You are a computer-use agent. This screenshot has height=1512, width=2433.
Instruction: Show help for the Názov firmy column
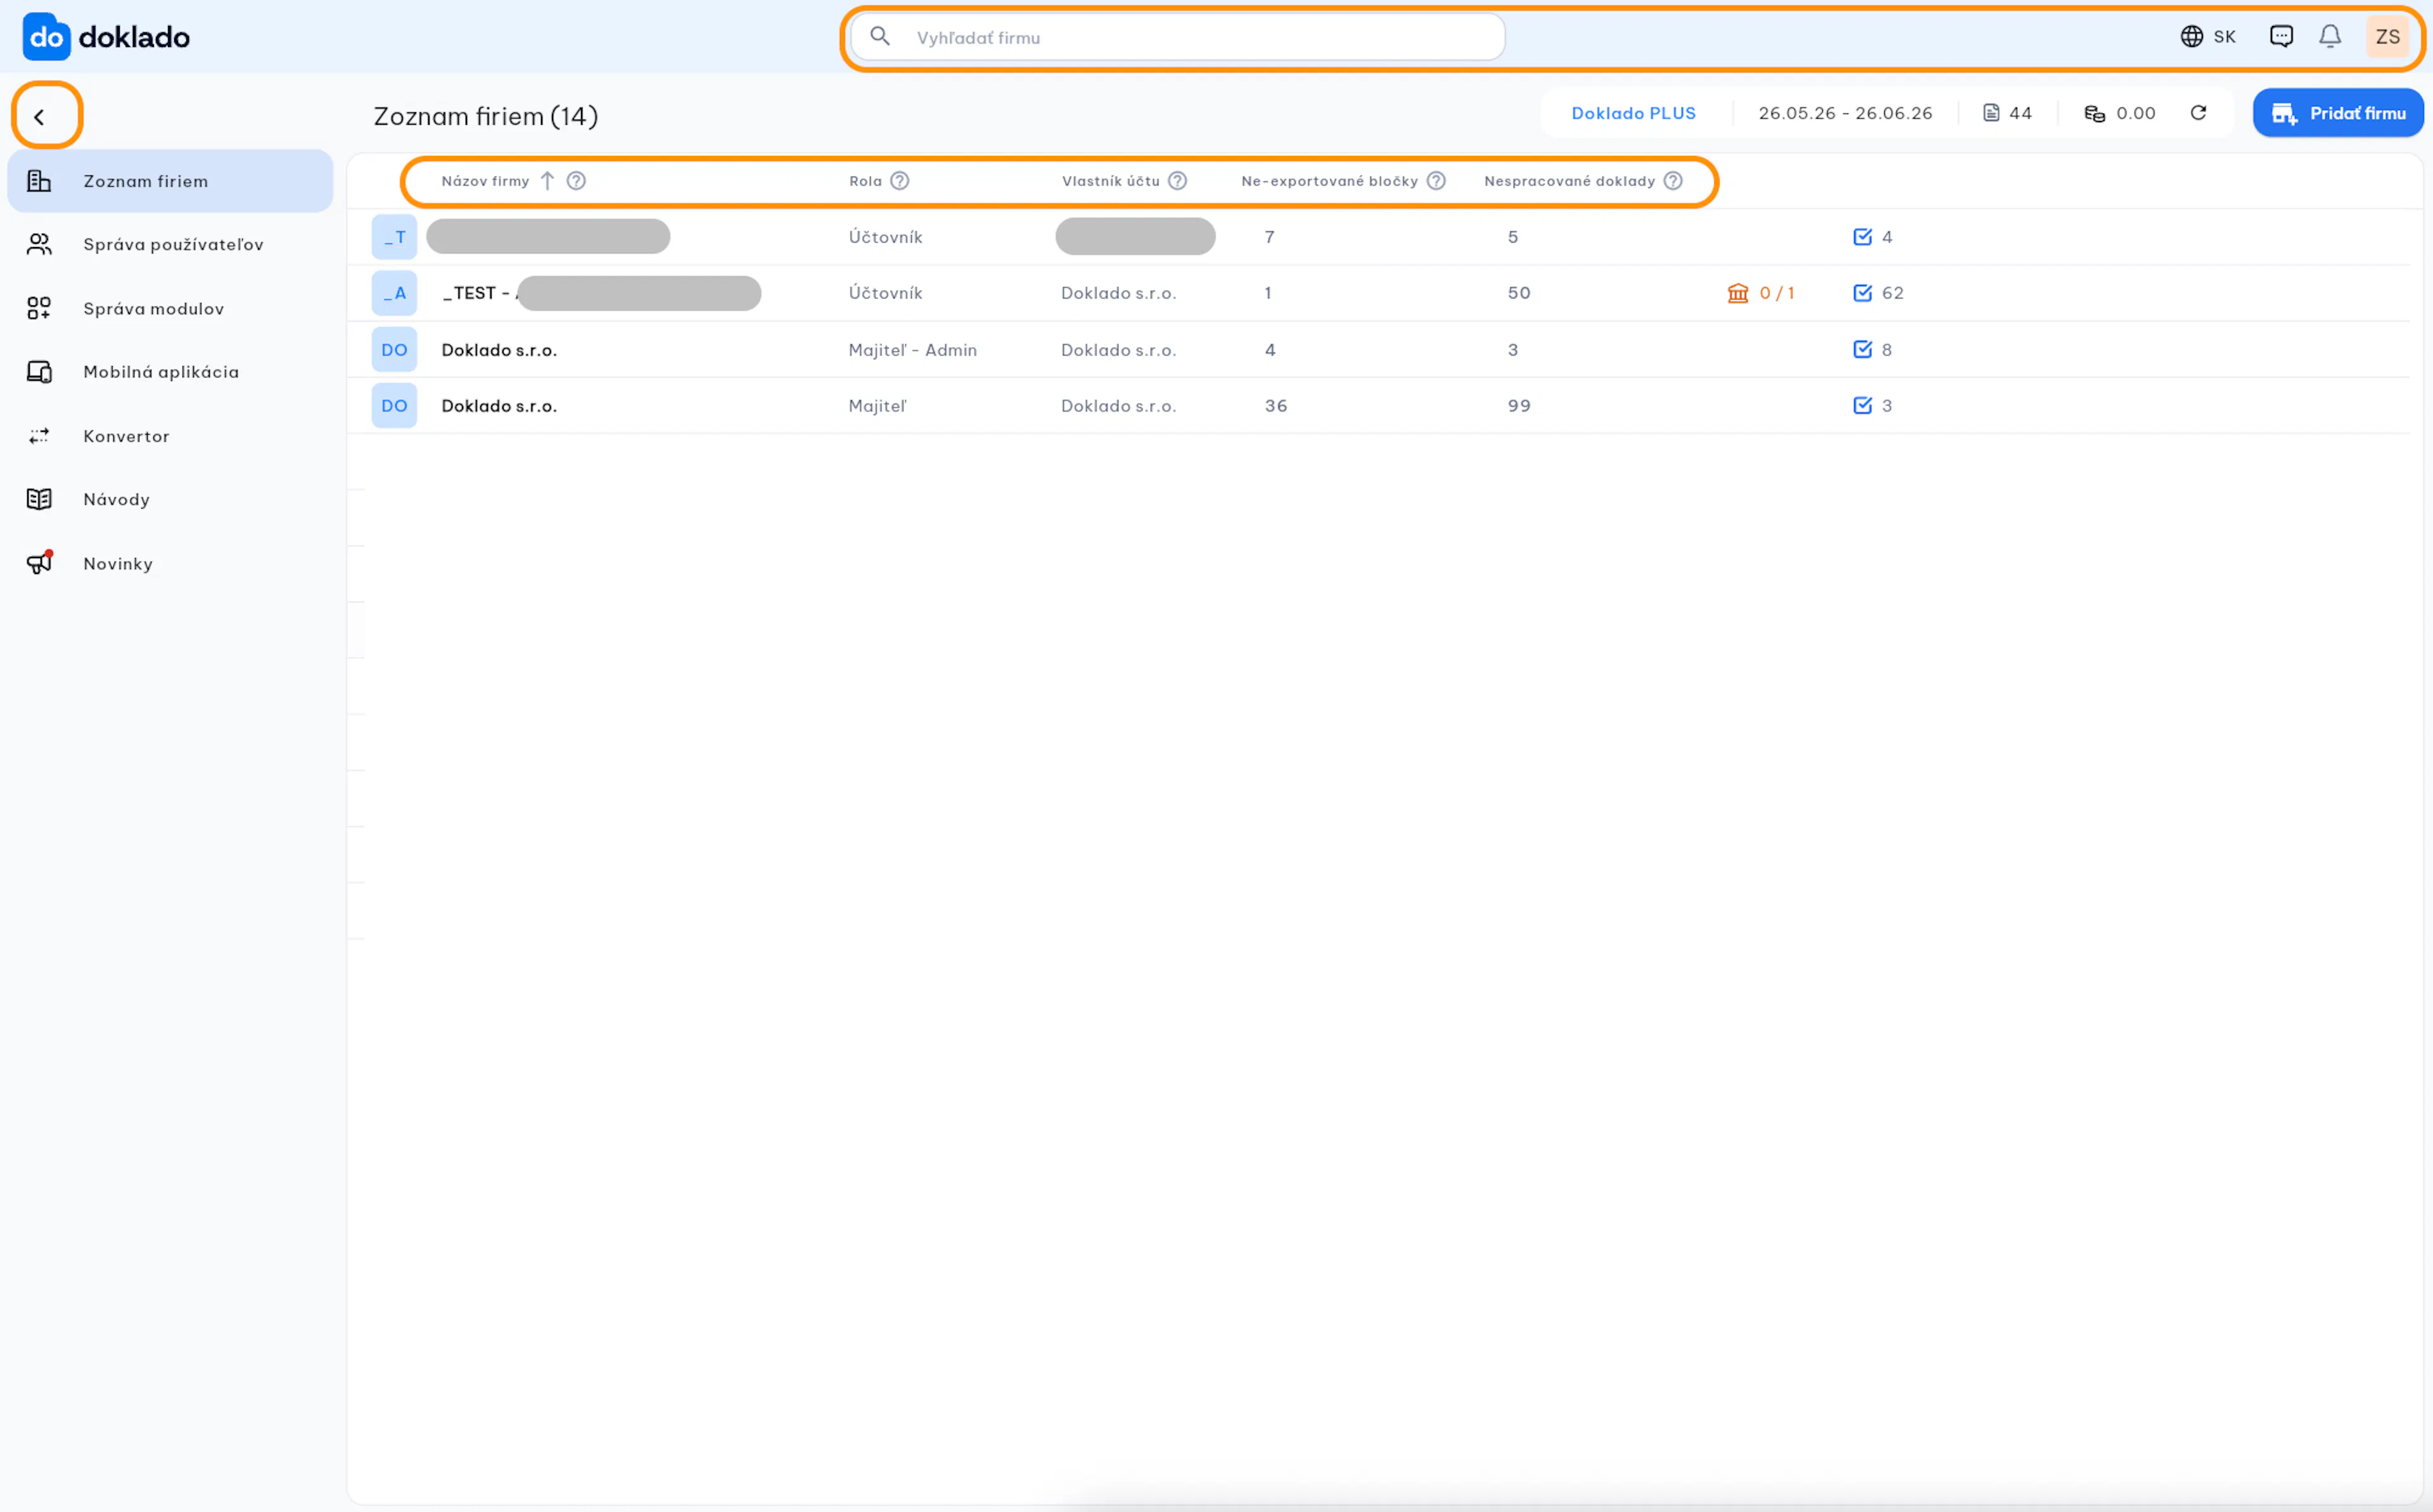[x=576, y=181]
